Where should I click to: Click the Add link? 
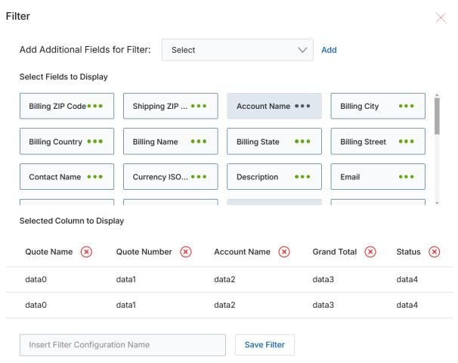[329, 50]
